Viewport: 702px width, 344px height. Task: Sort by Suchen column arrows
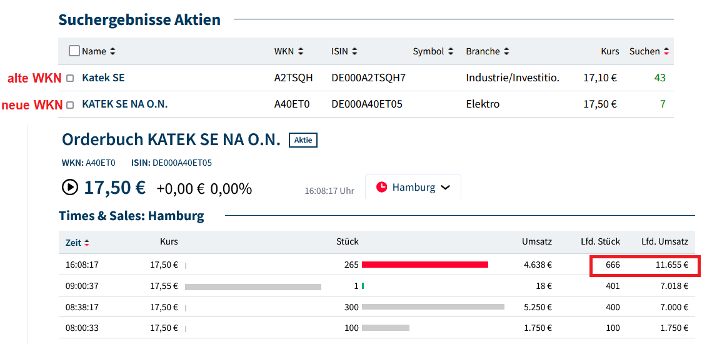point(666,51)
